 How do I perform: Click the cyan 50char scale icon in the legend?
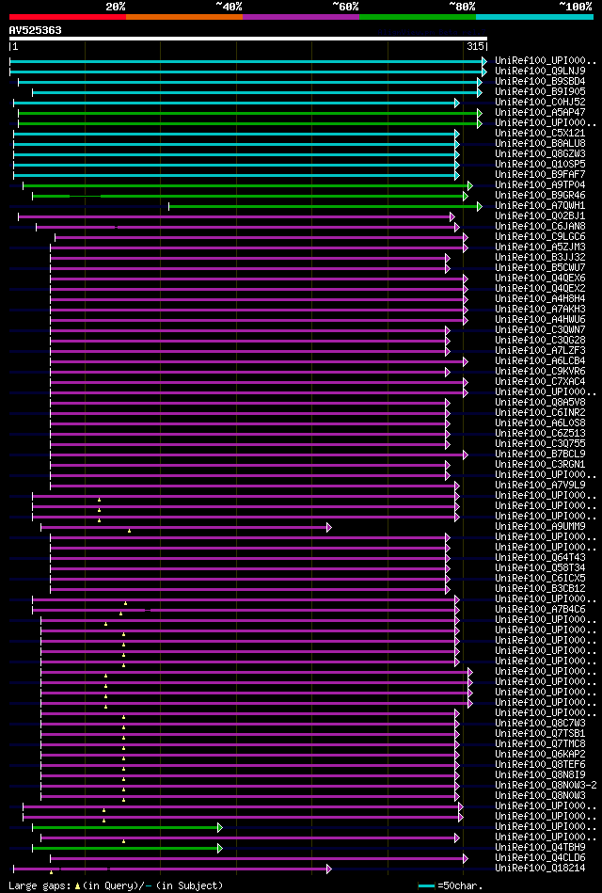click(x=427, y=886)
